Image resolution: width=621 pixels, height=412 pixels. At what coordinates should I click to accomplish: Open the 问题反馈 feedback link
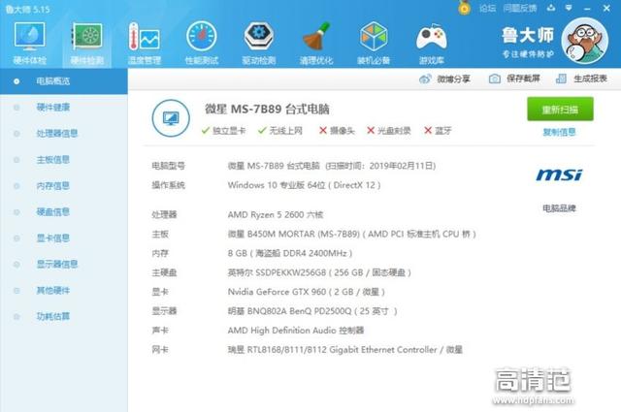(520, 8)
